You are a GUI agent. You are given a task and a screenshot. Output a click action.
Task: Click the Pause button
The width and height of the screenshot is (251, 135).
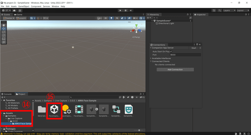(125, 10)
